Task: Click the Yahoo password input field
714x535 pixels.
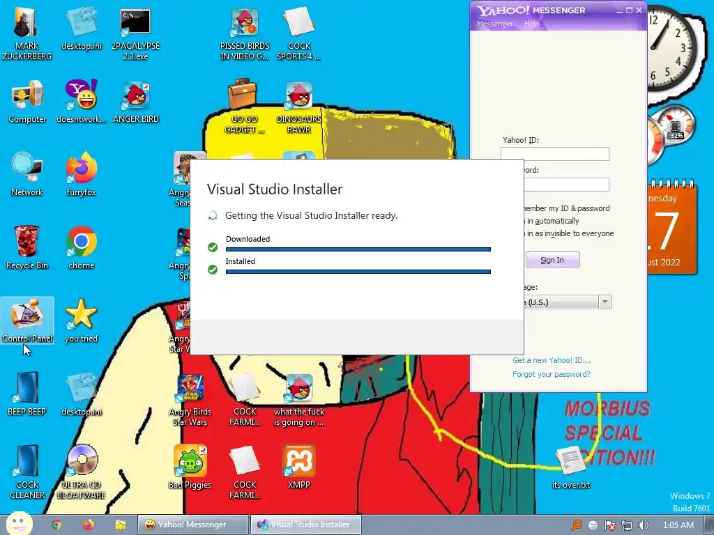Action: [x=566, y=184]
